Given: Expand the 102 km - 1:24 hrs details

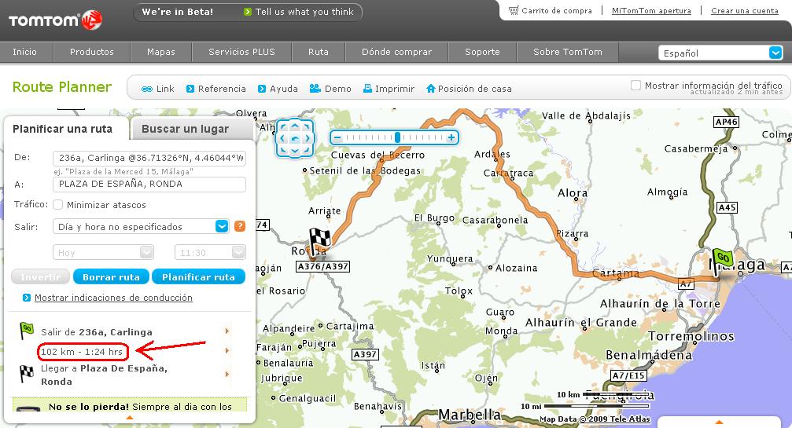Looking at the screenshot, I should [227, 350].
